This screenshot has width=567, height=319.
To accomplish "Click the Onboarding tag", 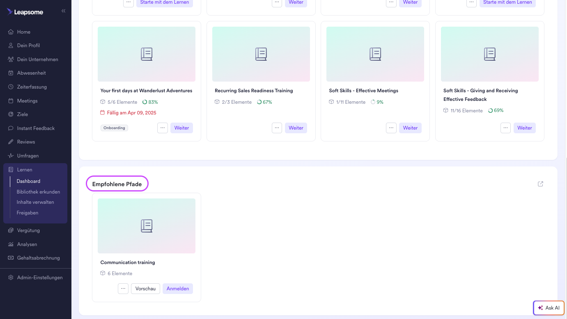I will pyautogui.click(x=114, y=128).
